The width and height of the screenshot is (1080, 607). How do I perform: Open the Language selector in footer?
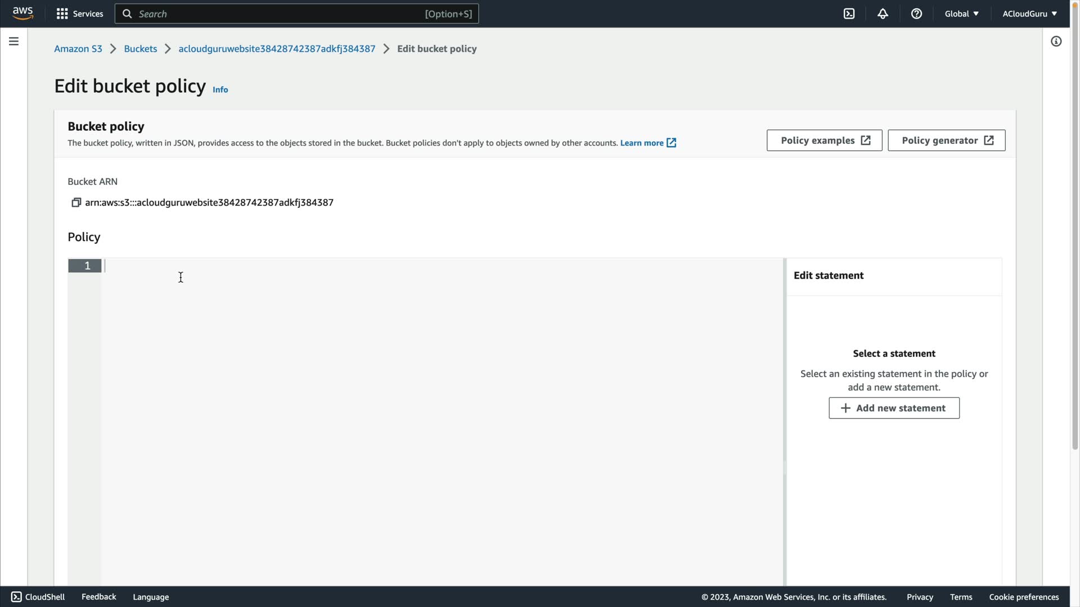[x=151, y=597]
